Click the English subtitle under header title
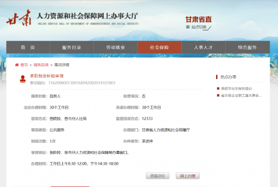The height and width of the screenshot is (187, 278). tap(88, 24)
